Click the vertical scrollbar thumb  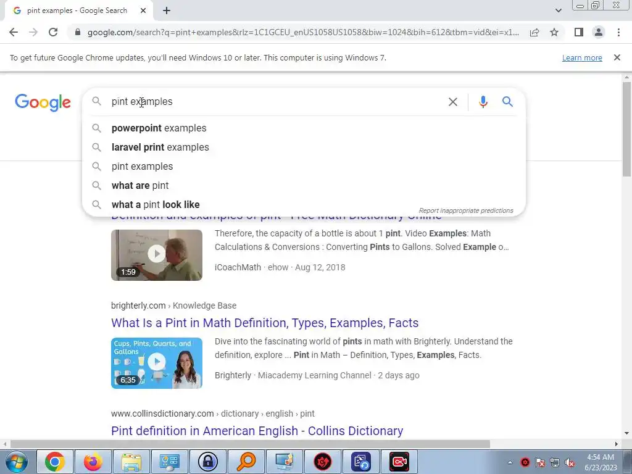click(626, 129)
